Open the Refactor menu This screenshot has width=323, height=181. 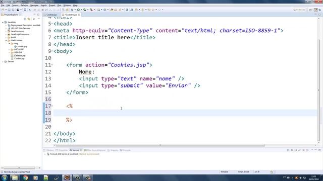pos(24,6)
